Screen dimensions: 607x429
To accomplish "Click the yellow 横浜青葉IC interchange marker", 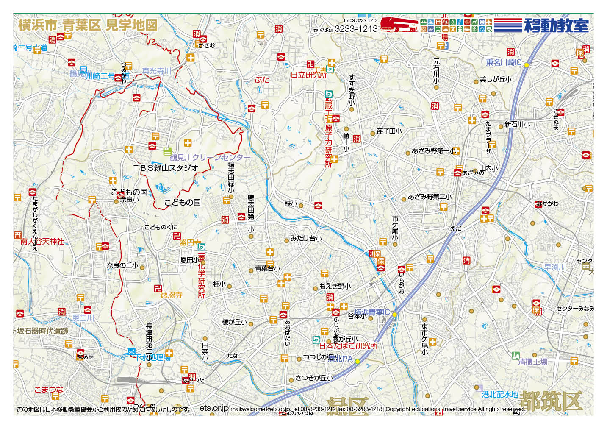I will point(395,315).
